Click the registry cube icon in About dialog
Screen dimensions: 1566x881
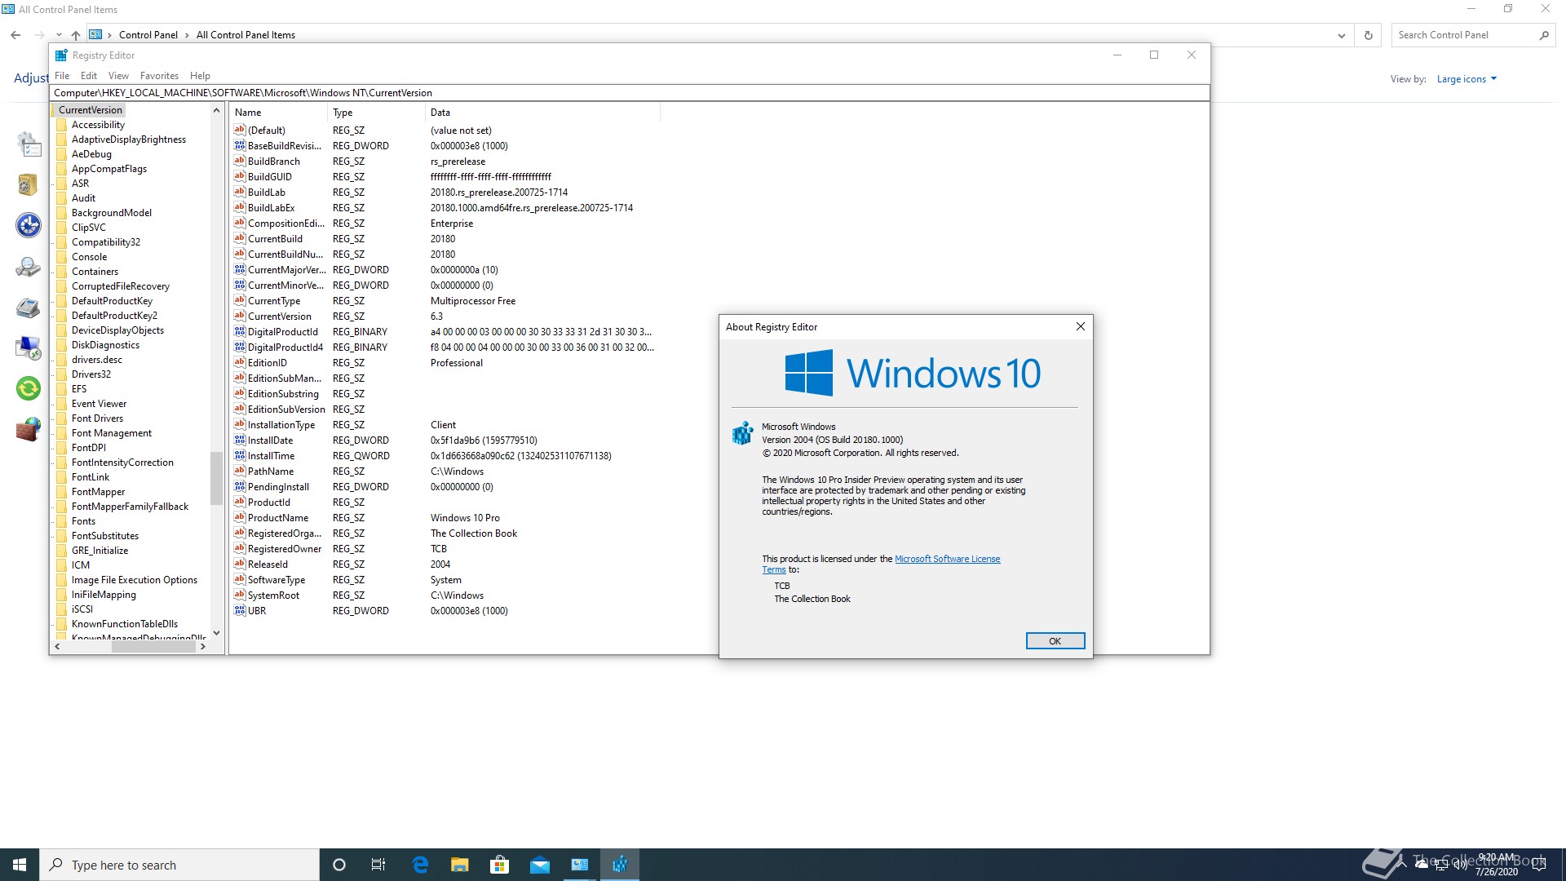tap(742, 433)
